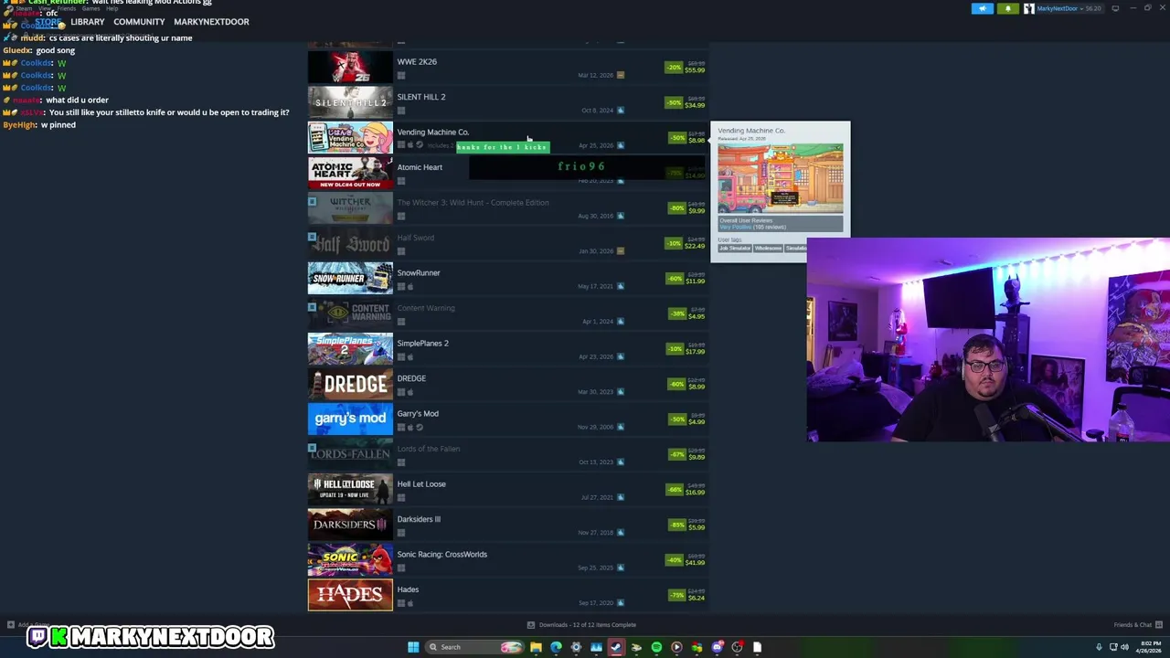Open the Friends menu in Steam menu bar
Viewport: 1170px width, 658px height.
tap(67, 8)
